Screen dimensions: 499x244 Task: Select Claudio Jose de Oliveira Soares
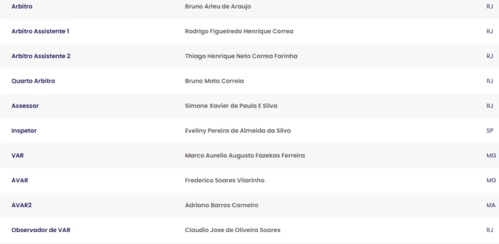point(232,230)
